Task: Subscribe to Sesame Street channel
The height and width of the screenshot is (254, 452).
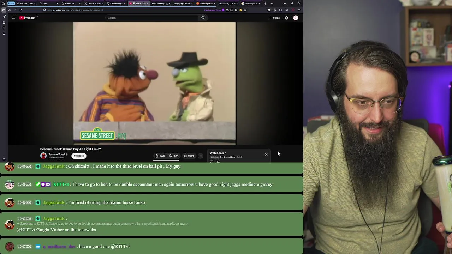Action: click(79, 156)
